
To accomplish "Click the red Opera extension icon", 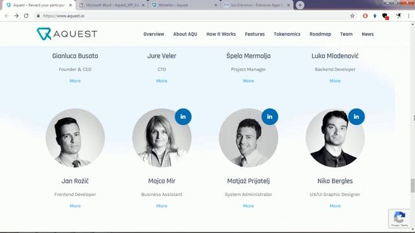I will click(365, 16).
